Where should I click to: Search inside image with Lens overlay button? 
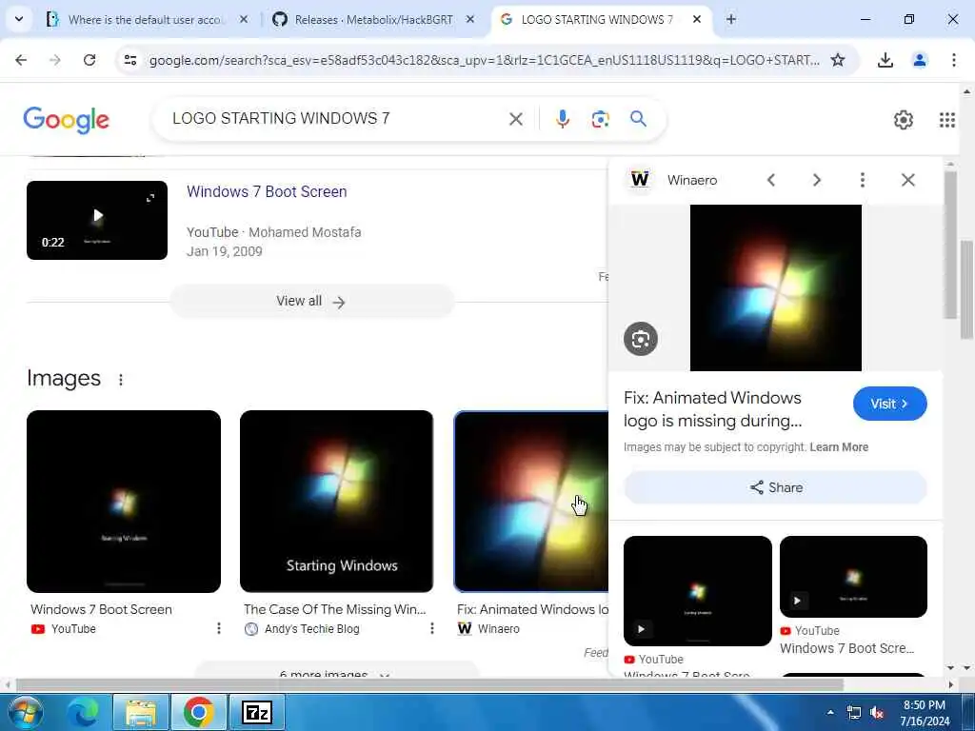pyautogui.click(x=641, y=339)
